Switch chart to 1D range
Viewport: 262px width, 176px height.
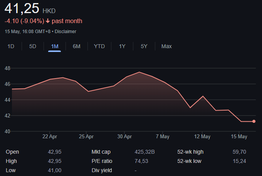pyautogui.click(x=11, y=46)
